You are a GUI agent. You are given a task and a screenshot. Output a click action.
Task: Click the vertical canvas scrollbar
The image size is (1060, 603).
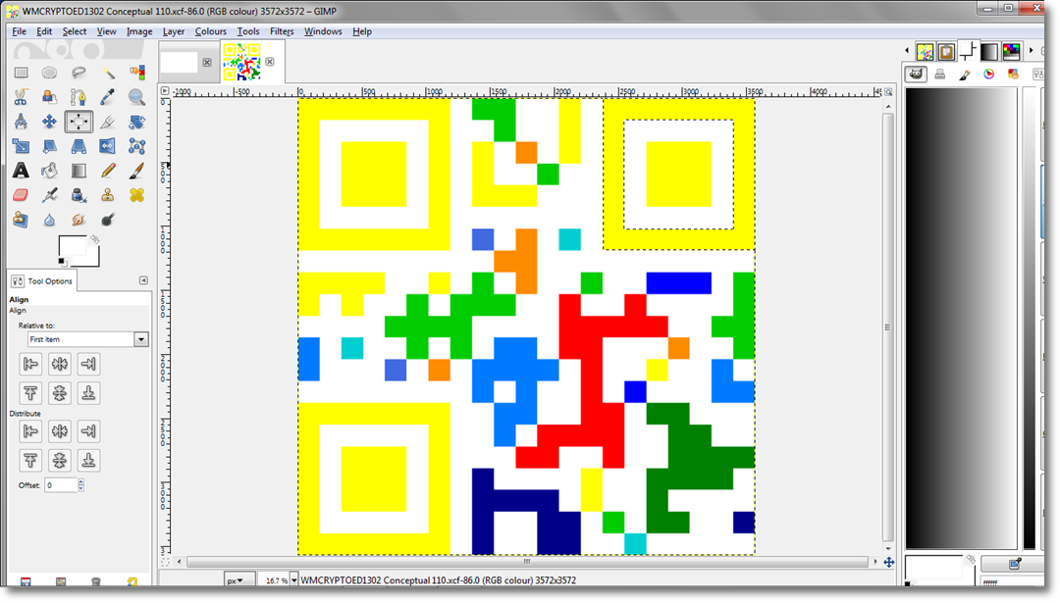click(887, 327)
